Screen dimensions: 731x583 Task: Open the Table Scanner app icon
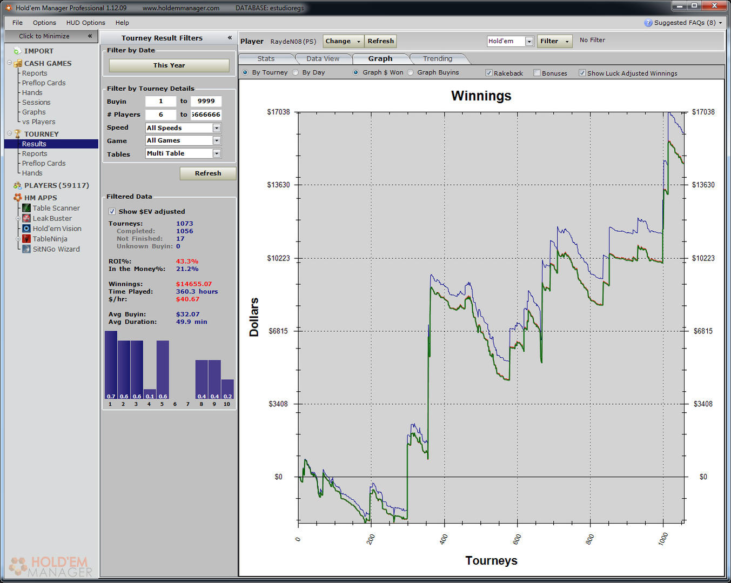(x=26, y=208)
